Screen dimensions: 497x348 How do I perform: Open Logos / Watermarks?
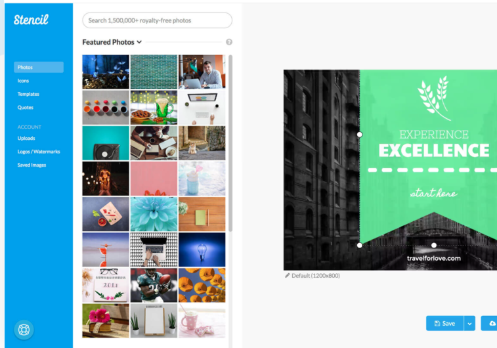click(39, 152)
